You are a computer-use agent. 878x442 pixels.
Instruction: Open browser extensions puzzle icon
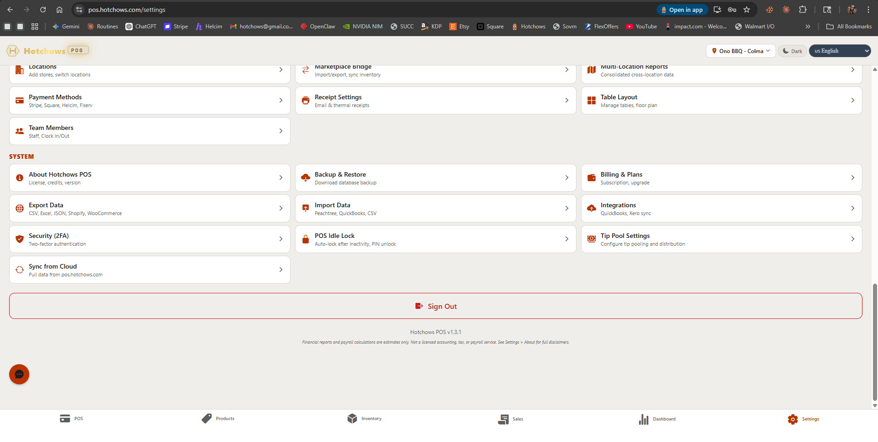803,10
